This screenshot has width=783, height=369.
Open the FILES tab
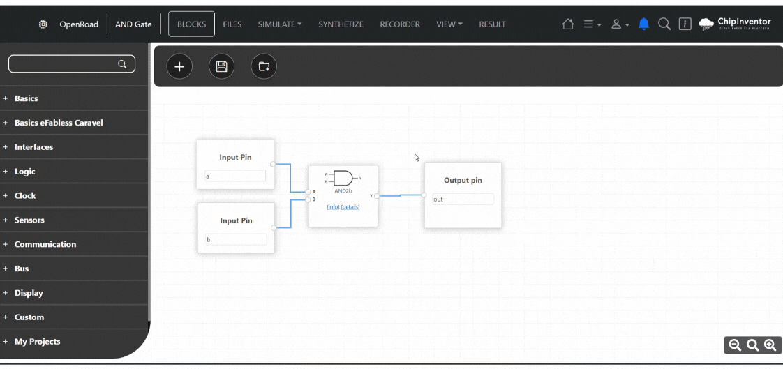232,24
